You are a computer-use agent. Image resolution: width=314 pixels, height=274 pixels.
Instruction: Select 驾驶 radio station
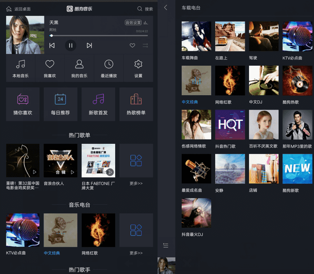tap(263, 37)
